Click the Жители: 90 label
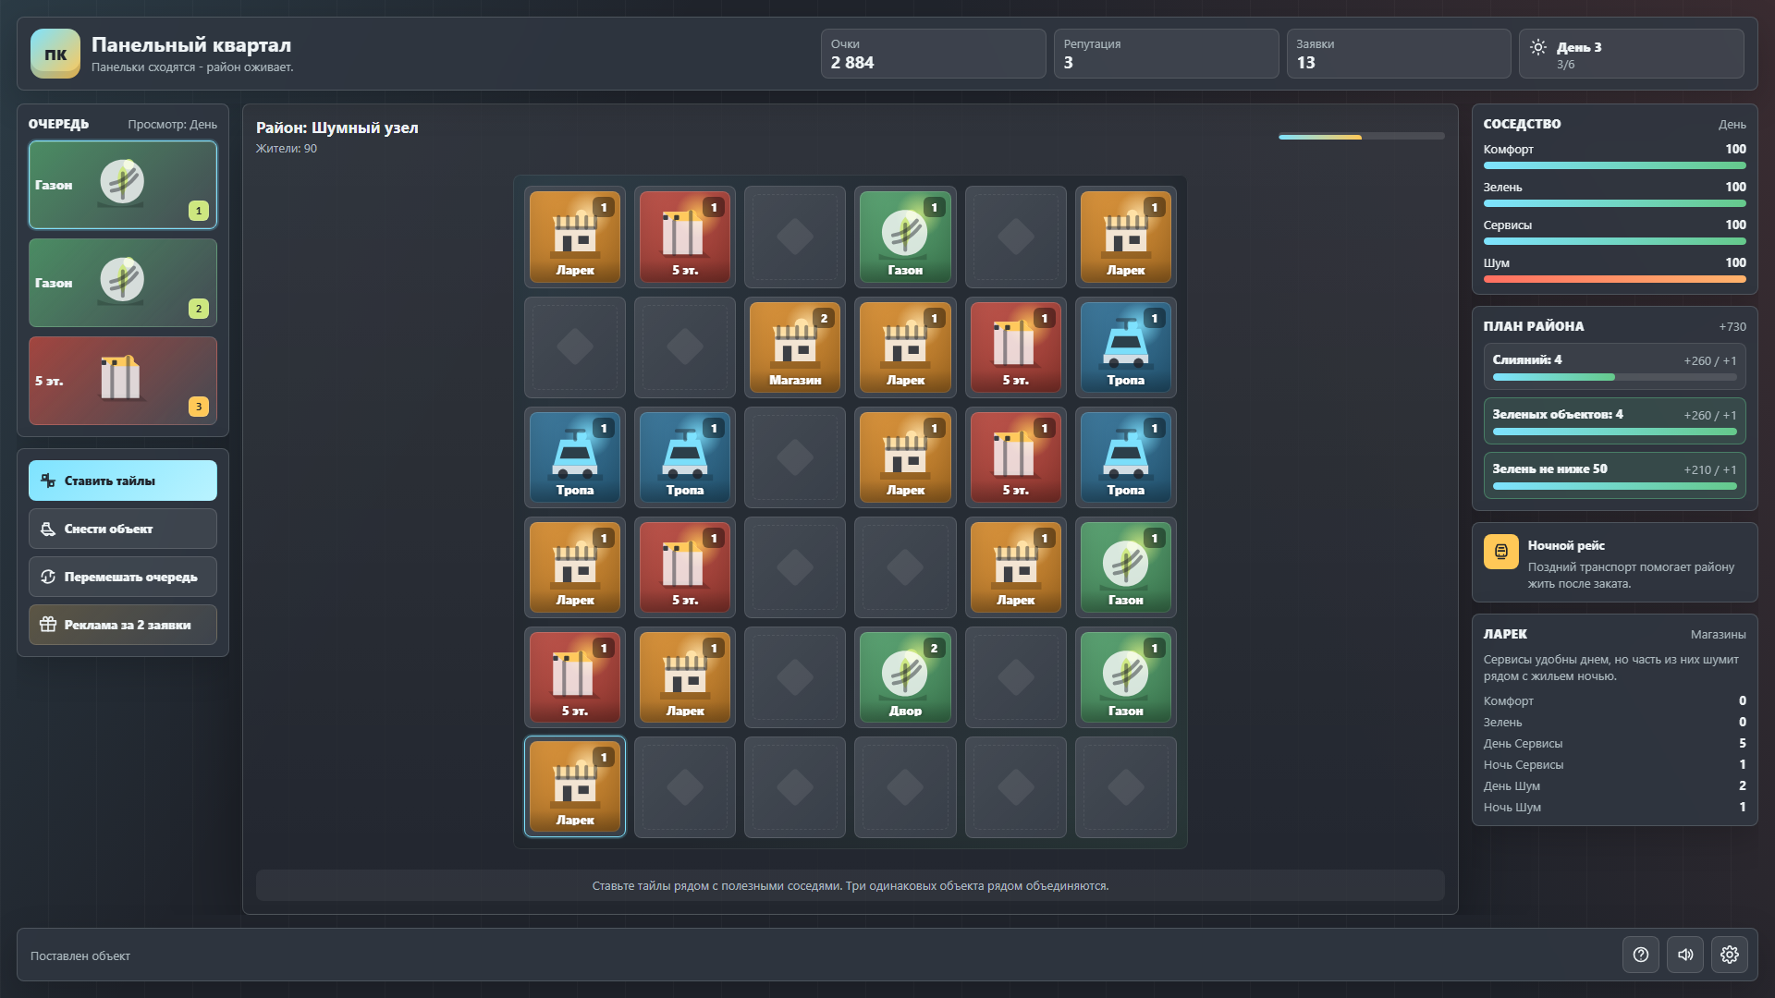The width and height of the screenshot is (1775, 998). [287, 149]
